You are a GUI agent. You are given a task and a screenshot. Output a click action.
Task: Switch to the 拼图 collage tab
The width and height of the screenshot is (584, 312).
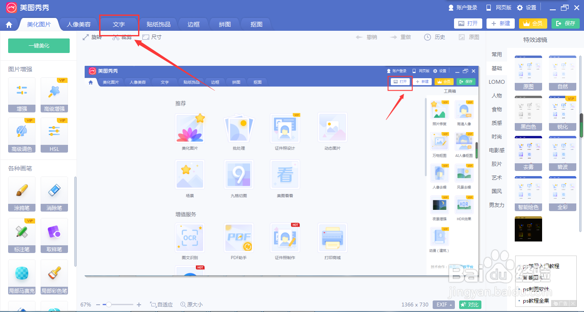click(x=225, y=24)
